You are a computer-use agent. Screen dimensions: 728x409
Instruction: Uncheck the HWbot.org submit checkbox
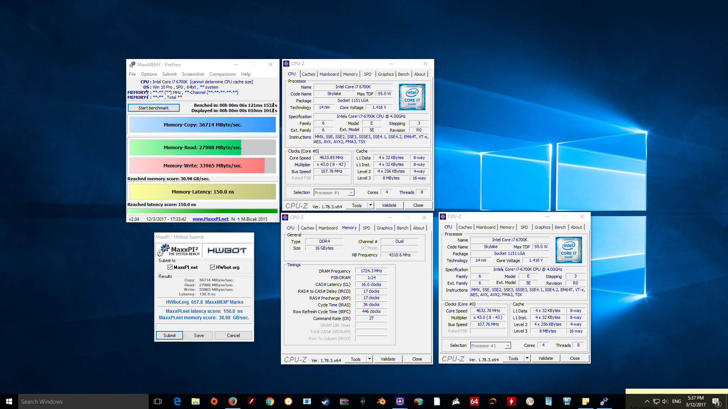tap(213, 267)
